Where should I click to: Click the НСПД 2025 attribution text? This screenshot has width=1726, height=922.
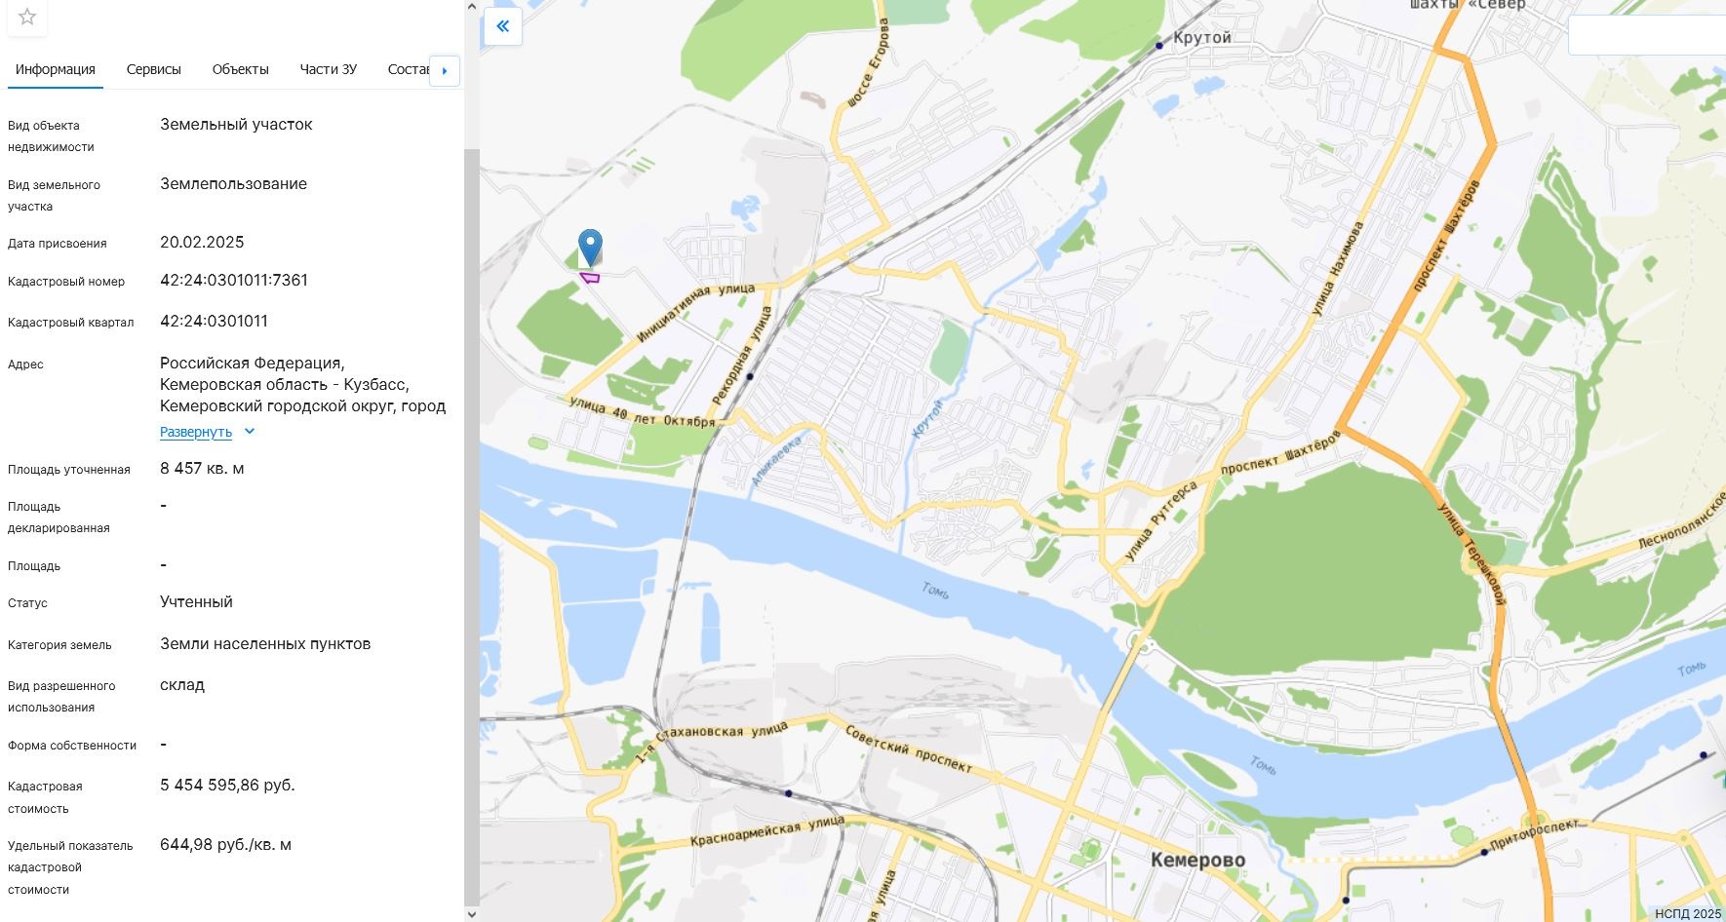tap(1688, 913)
